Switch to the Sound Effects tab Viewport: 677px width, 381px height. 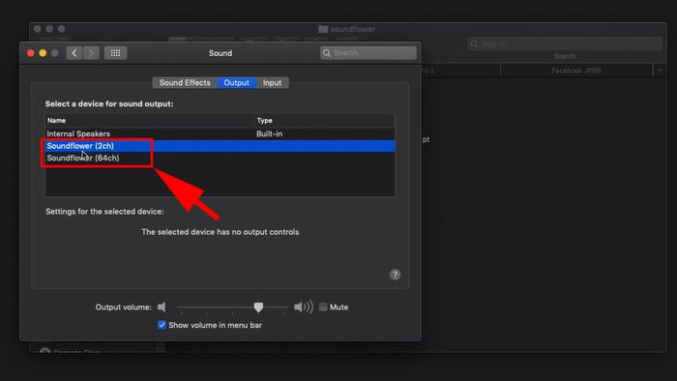[x=185, y=82]
